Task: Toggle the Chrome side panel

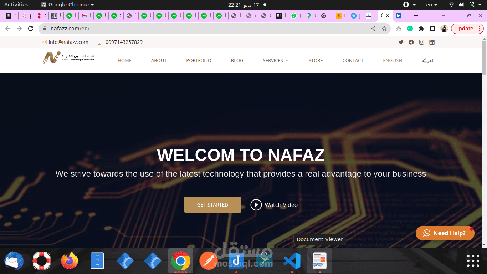Action: (432, 29)
